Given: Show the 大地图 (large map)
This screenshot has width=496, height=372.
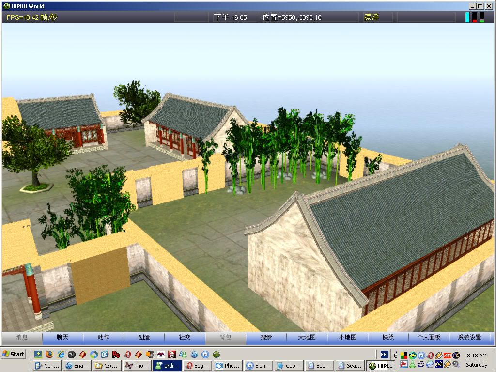Looking at the screenshot, I should click(x=307, y=338).
